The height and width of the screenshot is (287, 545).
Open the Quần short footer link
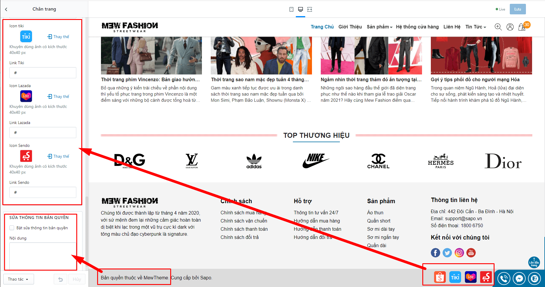pos(379,221)
